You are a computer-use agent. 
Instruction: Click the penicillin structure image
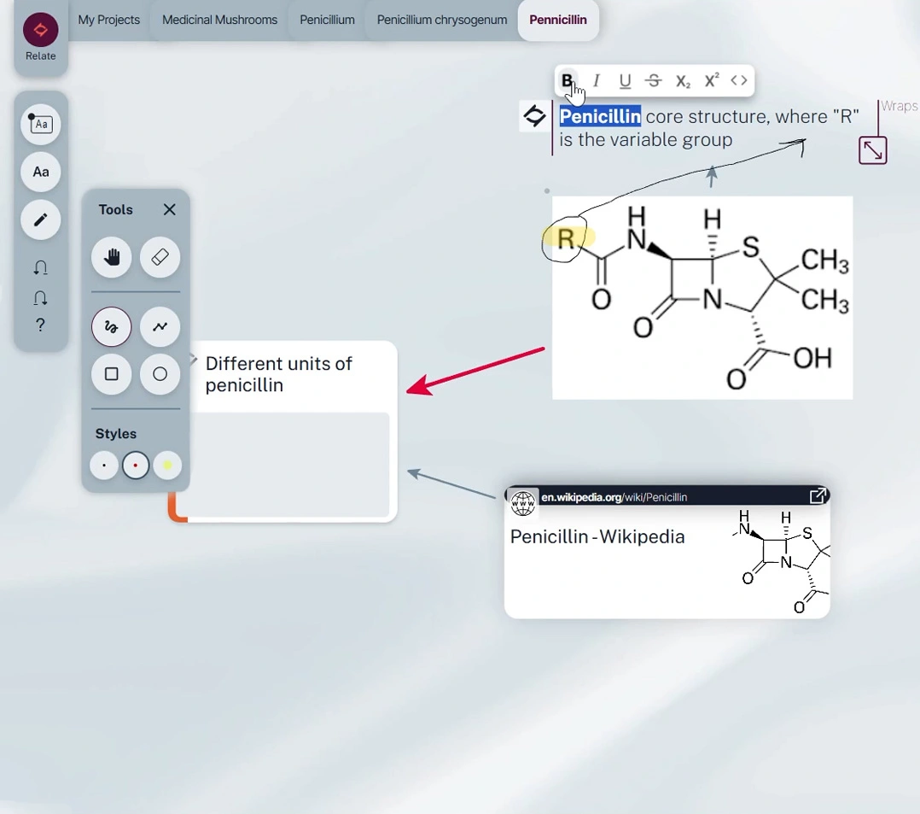(x=702, y=297)
